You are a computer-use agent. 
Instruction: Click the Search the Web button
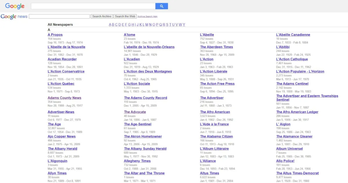(x=125, y=16)
